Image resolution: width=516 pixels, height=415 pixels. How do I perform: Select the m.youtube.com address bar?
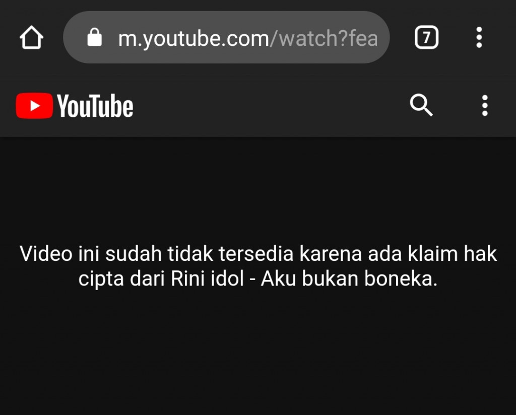[x=226, y=37]
